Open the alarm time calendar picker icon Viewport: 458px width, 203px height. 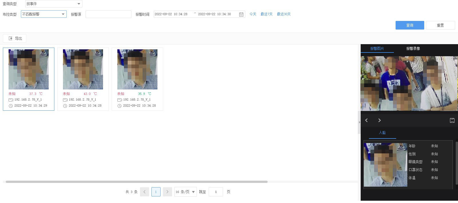coord(241,14)
